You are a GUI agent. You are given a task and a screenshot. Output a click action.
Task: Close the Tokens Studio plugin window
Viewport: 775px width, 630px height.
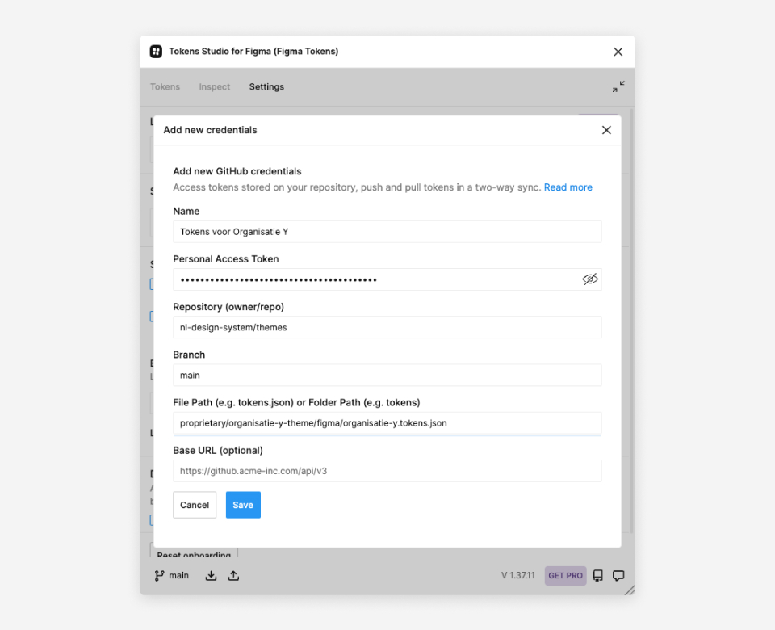tap(618, 52)
